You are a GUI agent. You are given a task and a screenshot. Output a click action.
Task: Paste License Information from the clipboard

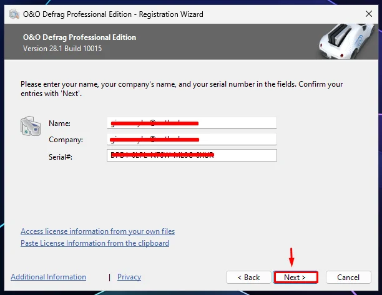95,243
